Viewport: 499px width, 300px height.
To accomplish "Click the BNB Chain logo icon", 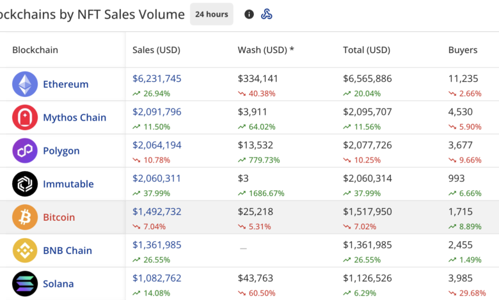I will [25, 250].
